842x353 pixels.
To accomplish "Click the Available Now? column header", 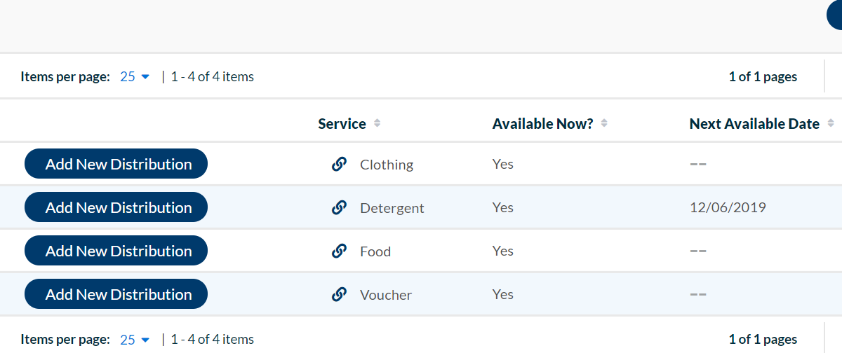I will tap(542, 124).
